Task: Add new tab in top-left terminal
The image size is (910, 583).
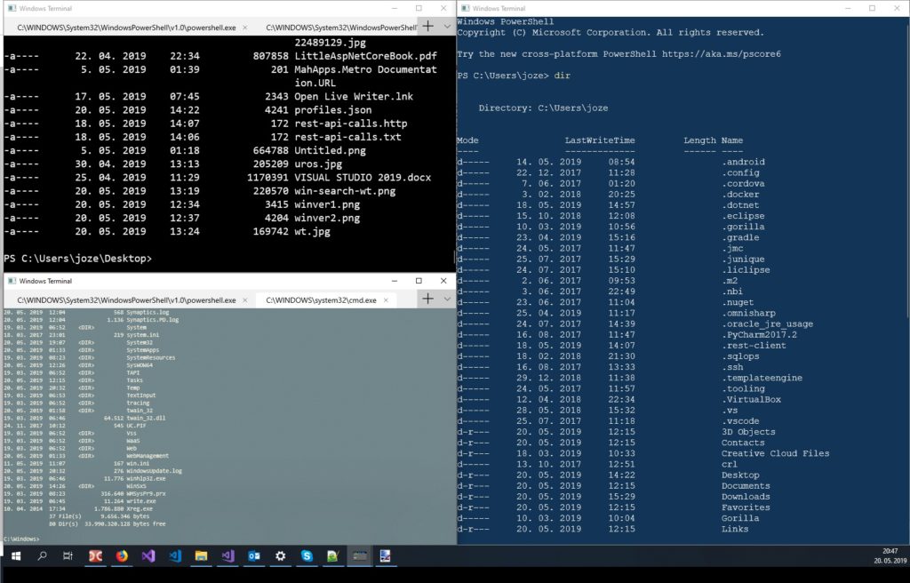Action: [x=427, y=26]
